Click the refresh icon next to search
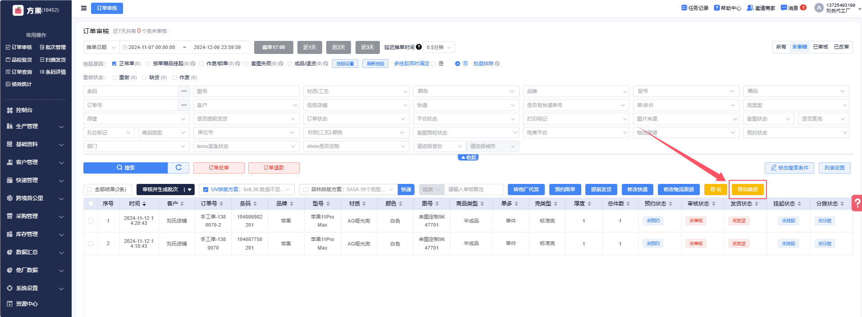Image resolution: width=862 pixels, height=317 pixels. (178, 168)
